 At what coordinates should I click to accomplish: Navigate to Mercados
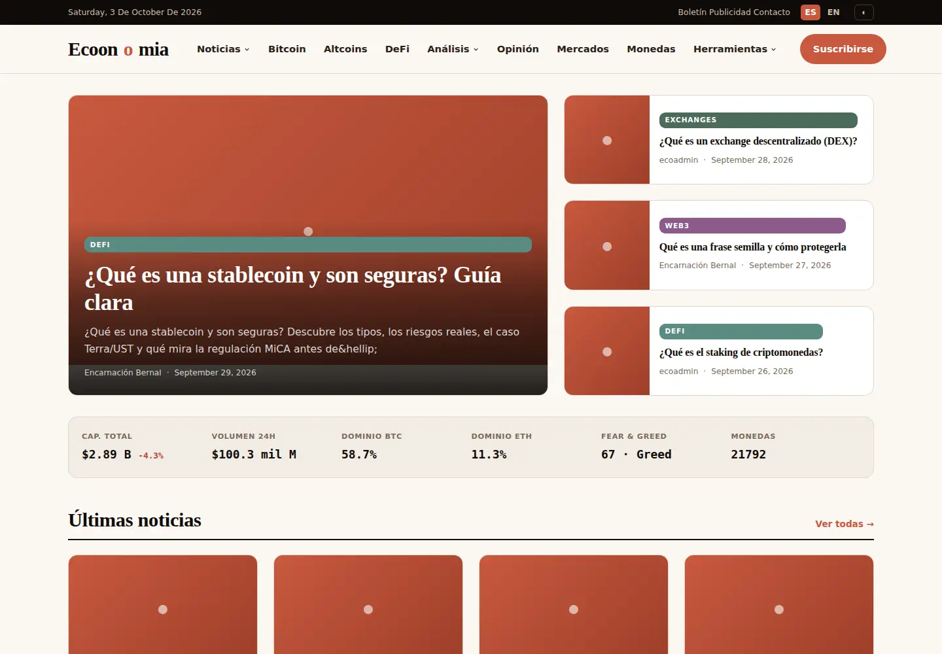tap(583, 49)
